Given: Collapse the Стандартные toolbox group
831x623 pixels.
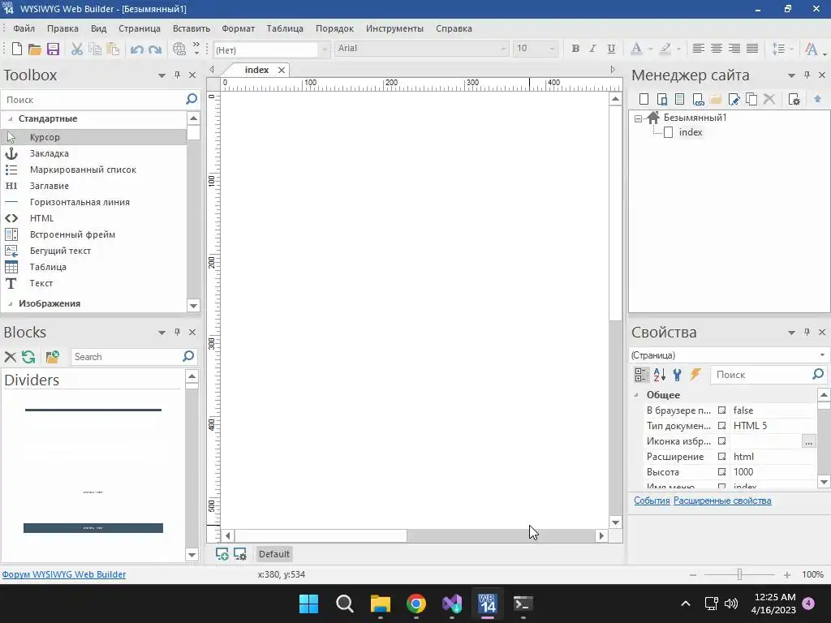Looking at the screenshot, I should pos(10,118).
